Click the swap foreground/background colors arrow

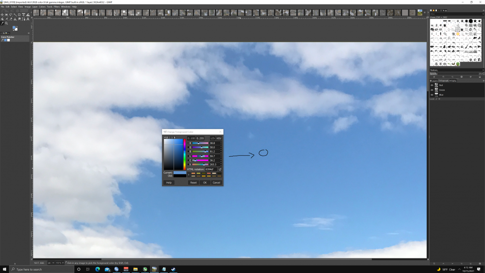(16, 27)
